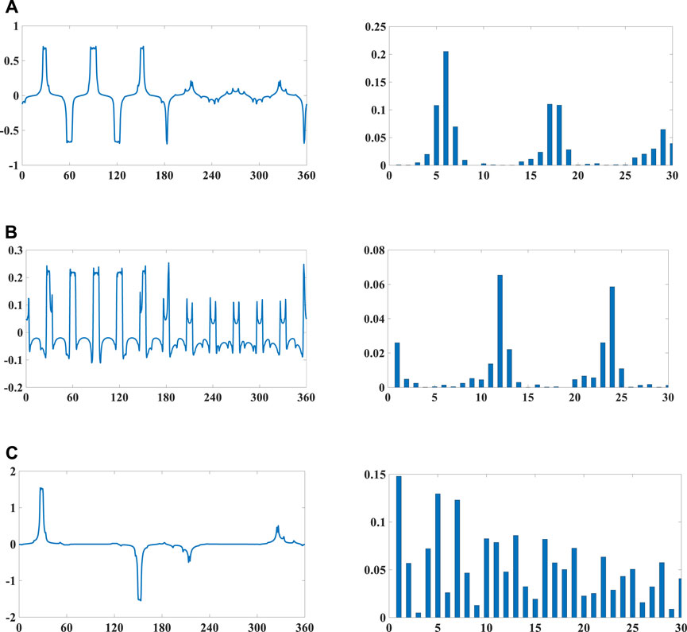Click the "180" x-axis tick in panel B waveform
This screenshot has height=632, width=687.
pos(166,397)
